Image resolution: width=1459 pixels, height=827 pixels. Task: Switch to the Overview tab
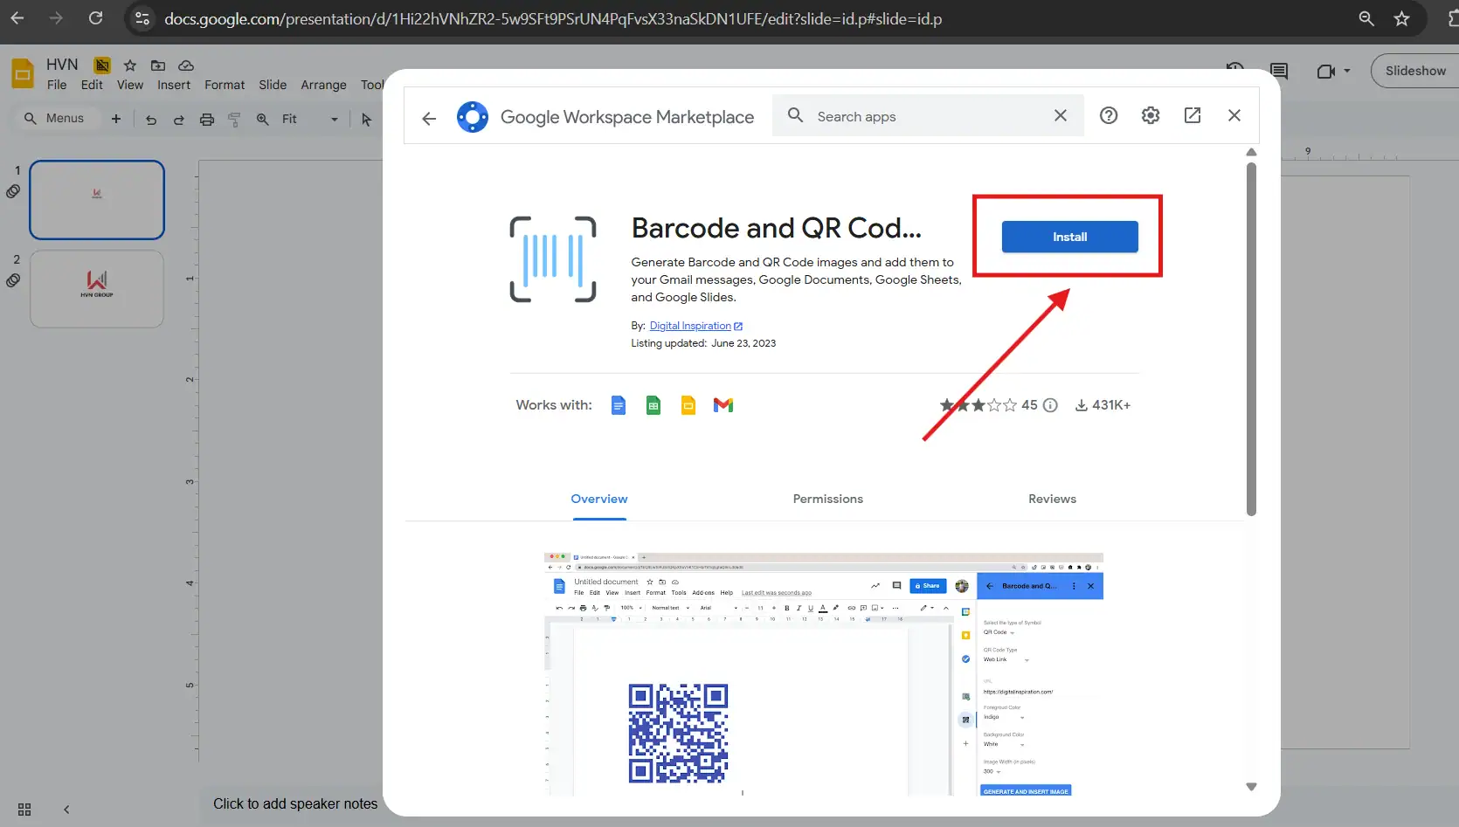click(x=599, y=499)
